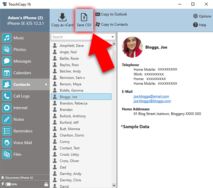Click the contact list scroll-up arrow
The image size is (213, 188).
click(x=114, y=44)
